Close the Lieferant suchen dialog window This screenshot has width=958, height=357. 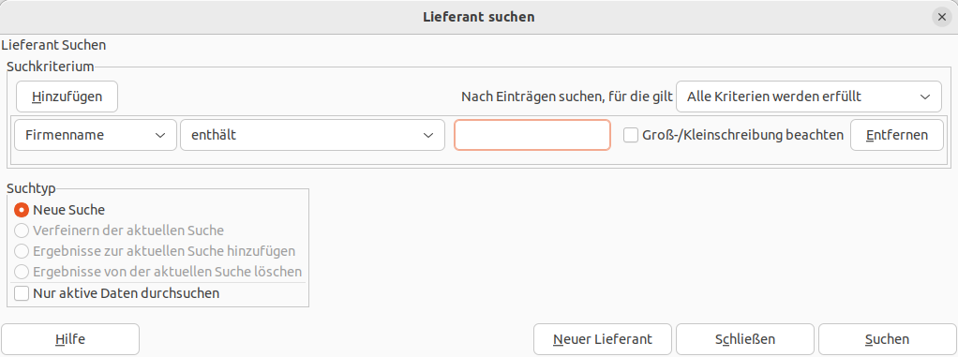pos(941,17)
